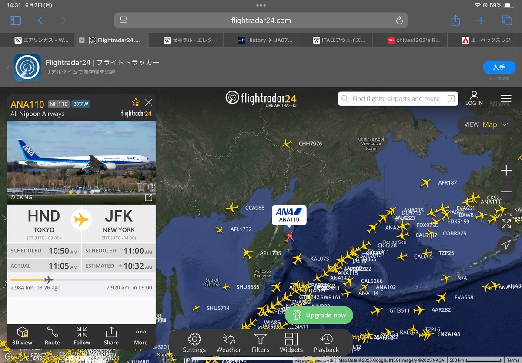522x363 pixels.
Task: Toggle the Safari sidebar icon
Action: pos(15,20)
